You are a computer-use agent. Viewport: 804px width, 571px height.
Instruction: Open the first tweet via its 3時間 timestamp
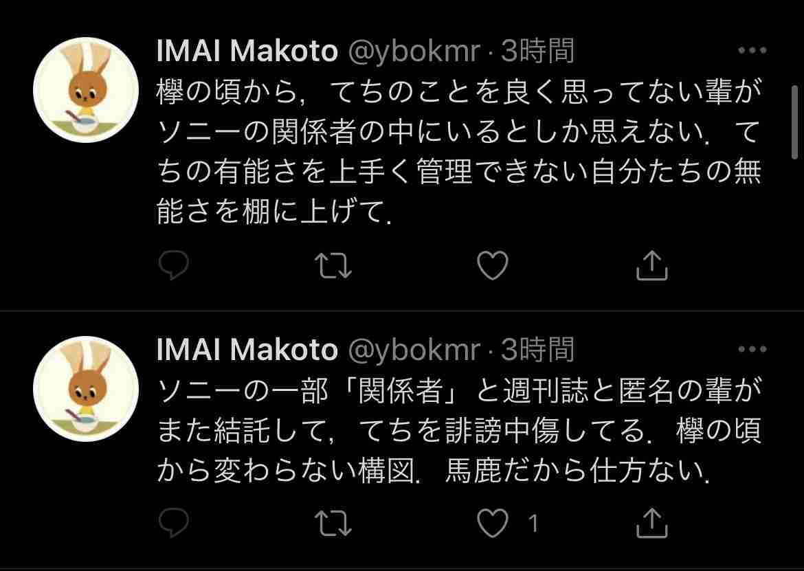tap(537, 51)
